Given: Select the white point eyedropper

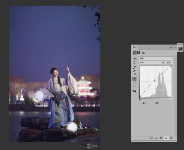Looking at the screenshot, I should click(134, 75).
